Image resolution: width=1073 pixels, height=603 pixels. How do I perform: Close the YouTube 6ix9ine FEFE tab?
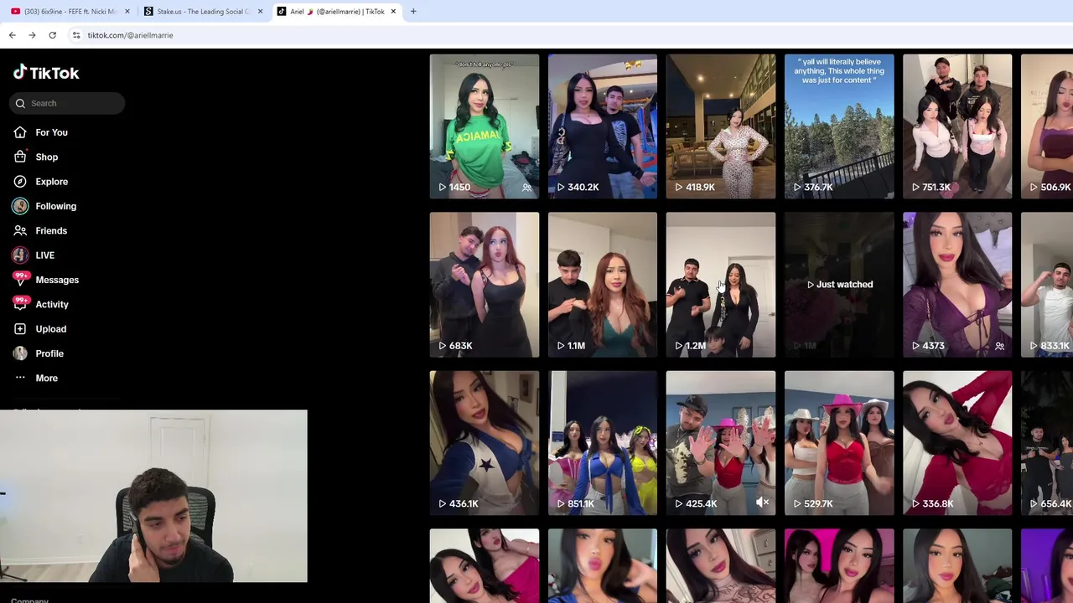127,12
